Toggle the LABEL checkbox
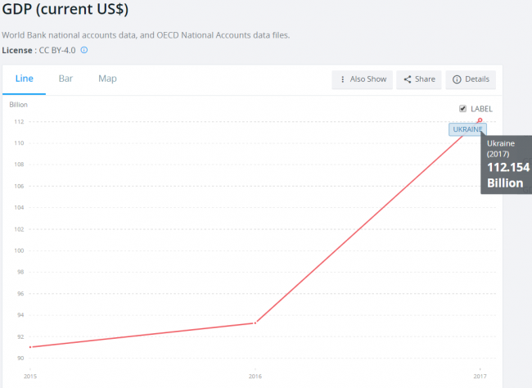532x388 pixels. 463,108
